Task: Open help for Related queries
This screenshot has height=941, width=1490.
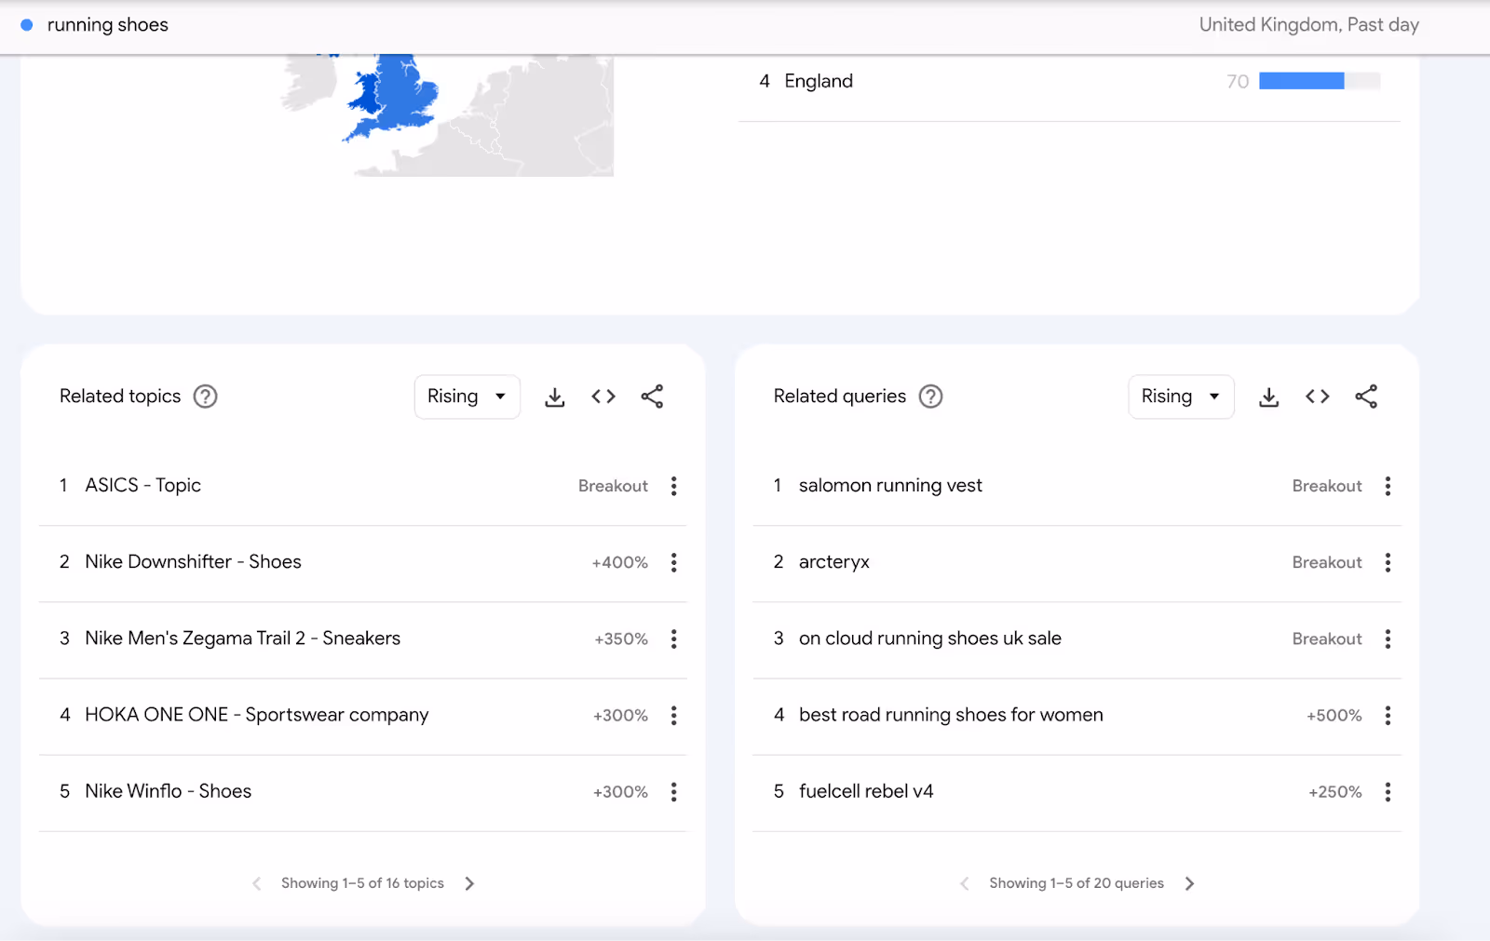Action: coord(930,397)
